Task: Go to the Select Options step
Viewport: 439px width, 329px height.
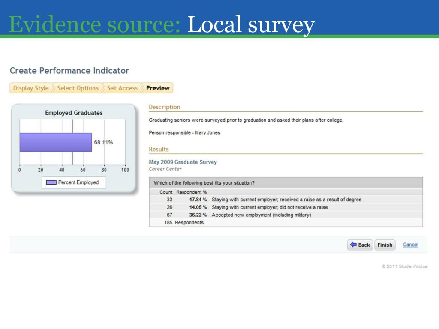Action: [x=78, y=88]
